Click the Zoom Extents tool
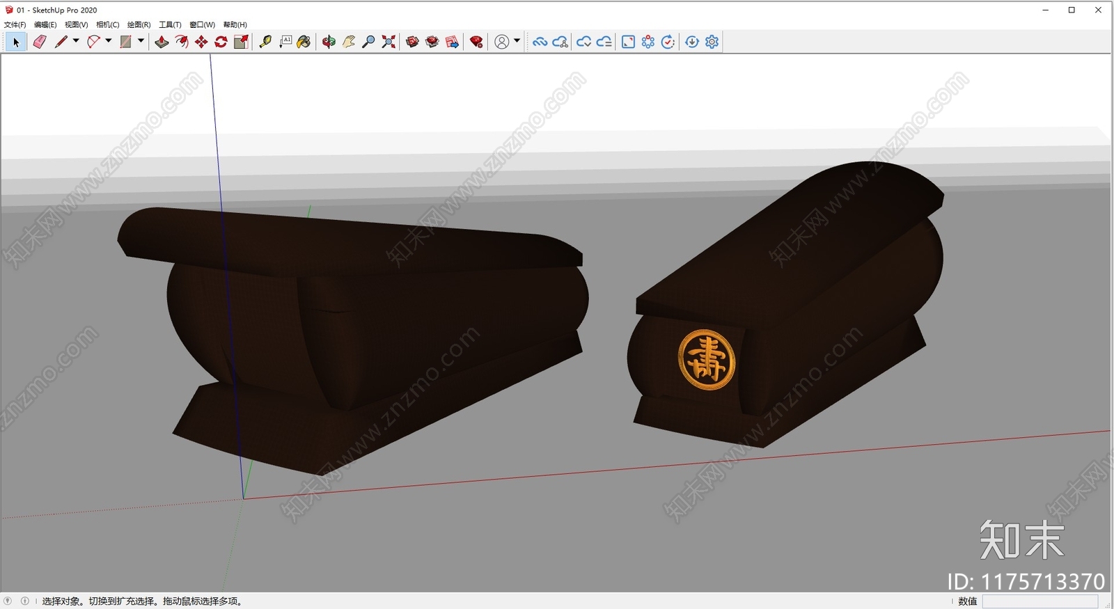Viewport: 1114px width, 609px height. click(389, 42)
